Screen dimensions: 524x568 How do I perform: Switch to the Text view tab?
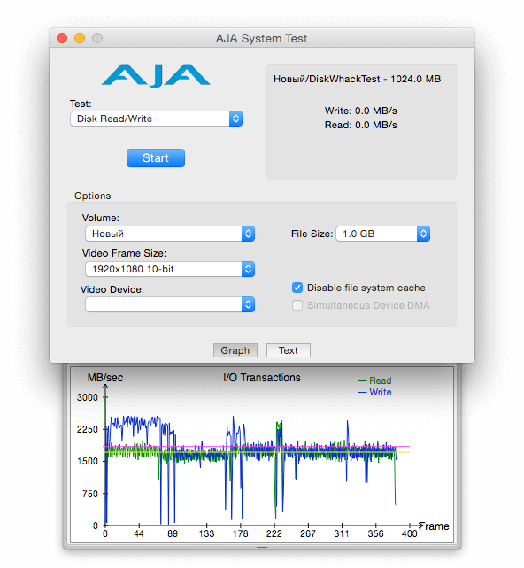coord(288,350)
